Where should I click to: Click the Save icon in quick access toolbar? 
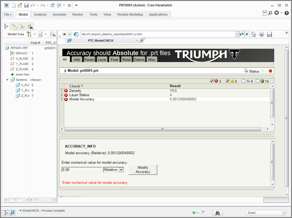click(x=26, y=5)
